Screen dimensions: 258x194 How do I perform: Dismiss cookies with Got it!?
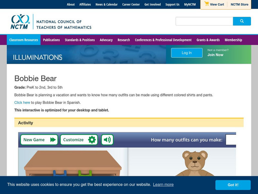(x=233, y=185)
